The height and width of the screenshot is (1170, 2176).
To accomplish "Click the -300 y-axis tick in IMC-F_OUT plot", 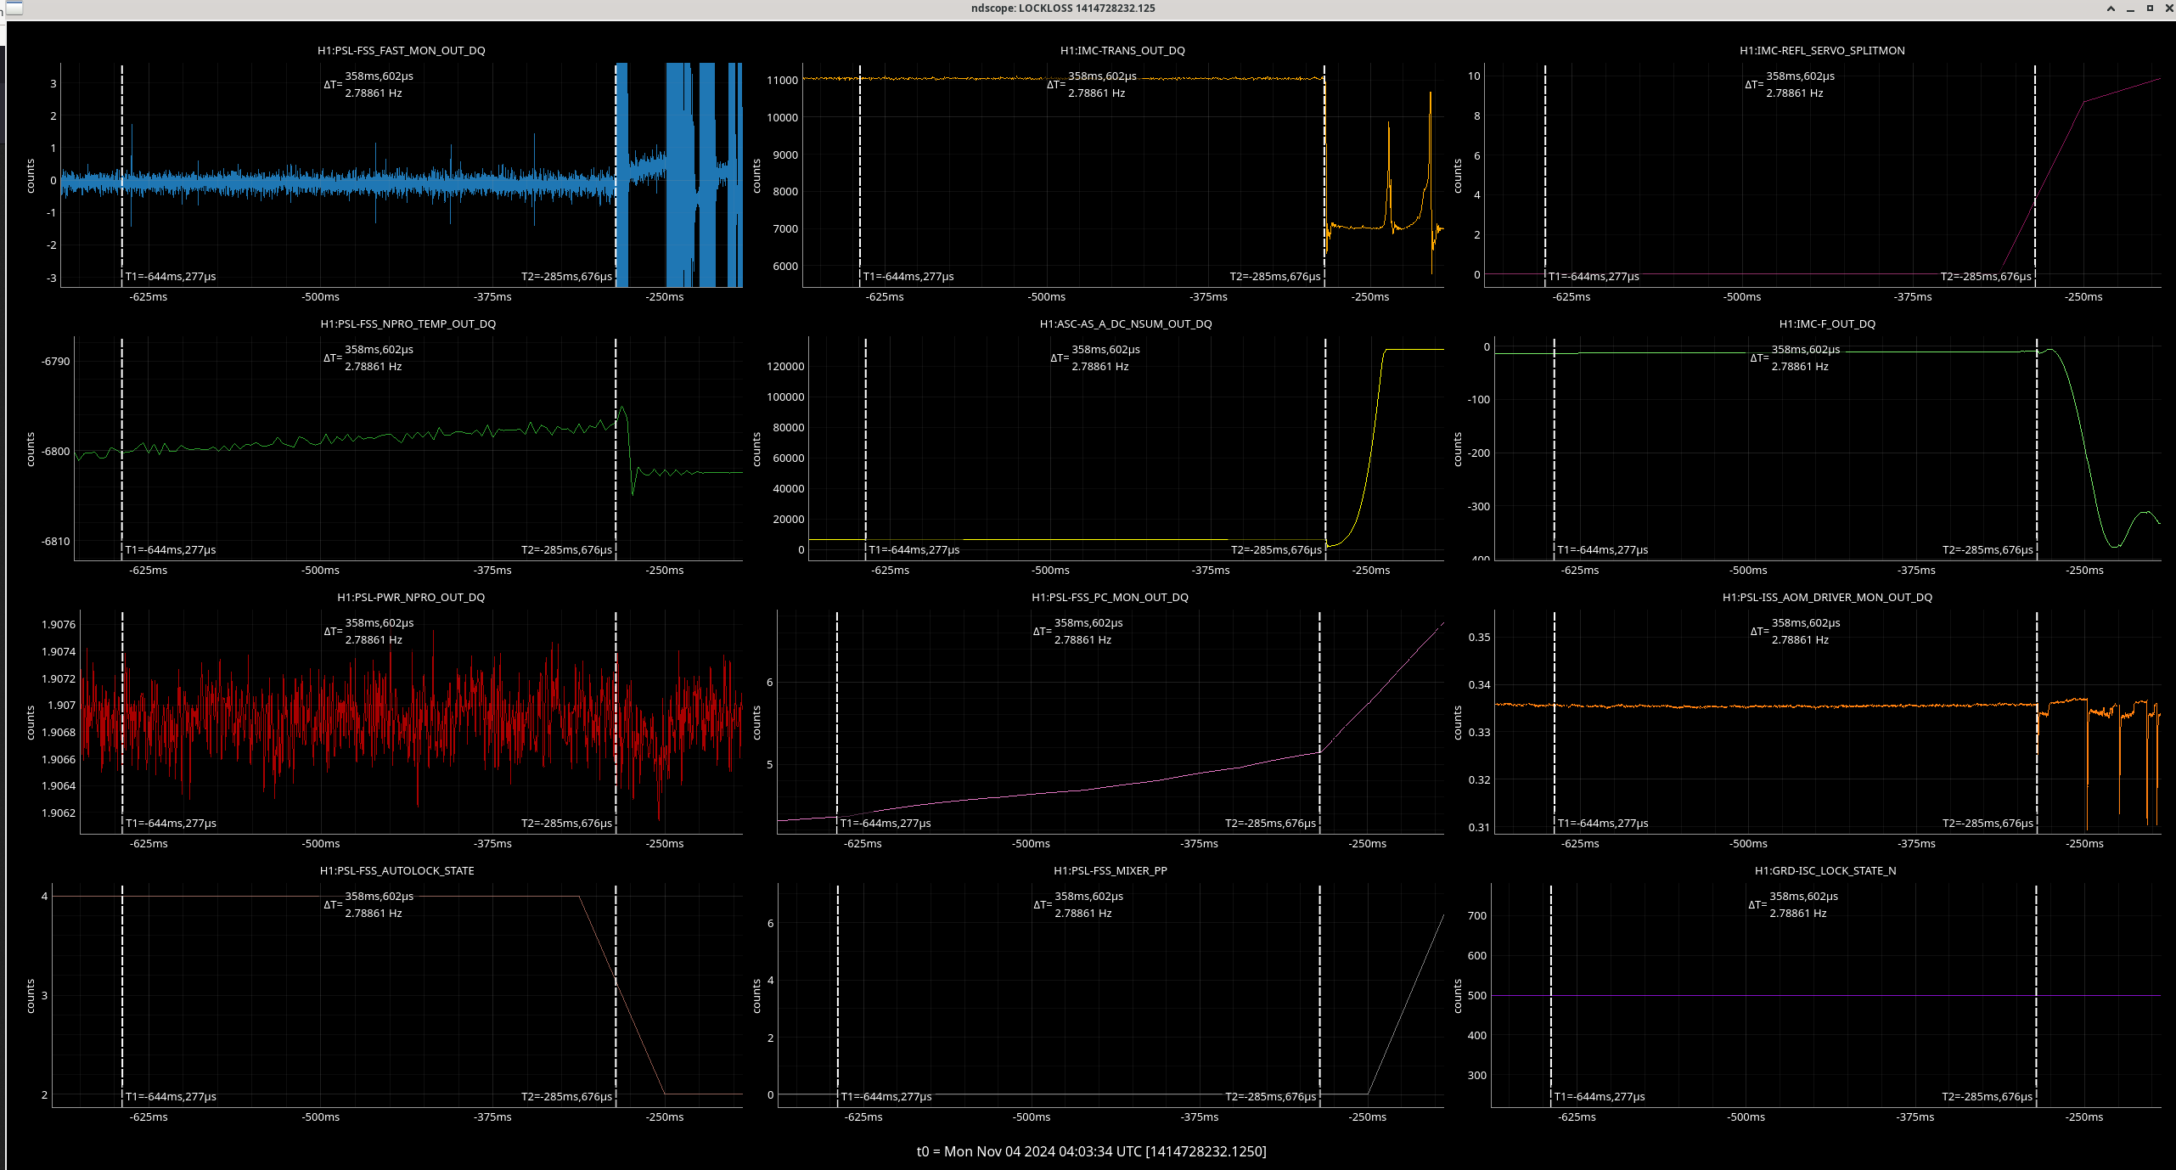I will pos(1479,507).
